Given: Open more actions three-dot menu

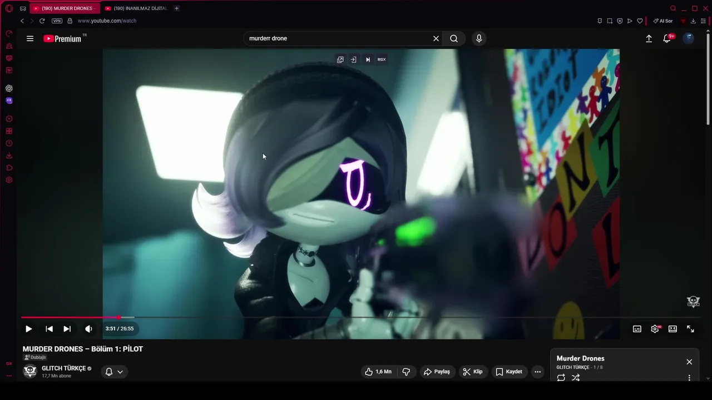Looking at the screenshot, I should 537,372.
